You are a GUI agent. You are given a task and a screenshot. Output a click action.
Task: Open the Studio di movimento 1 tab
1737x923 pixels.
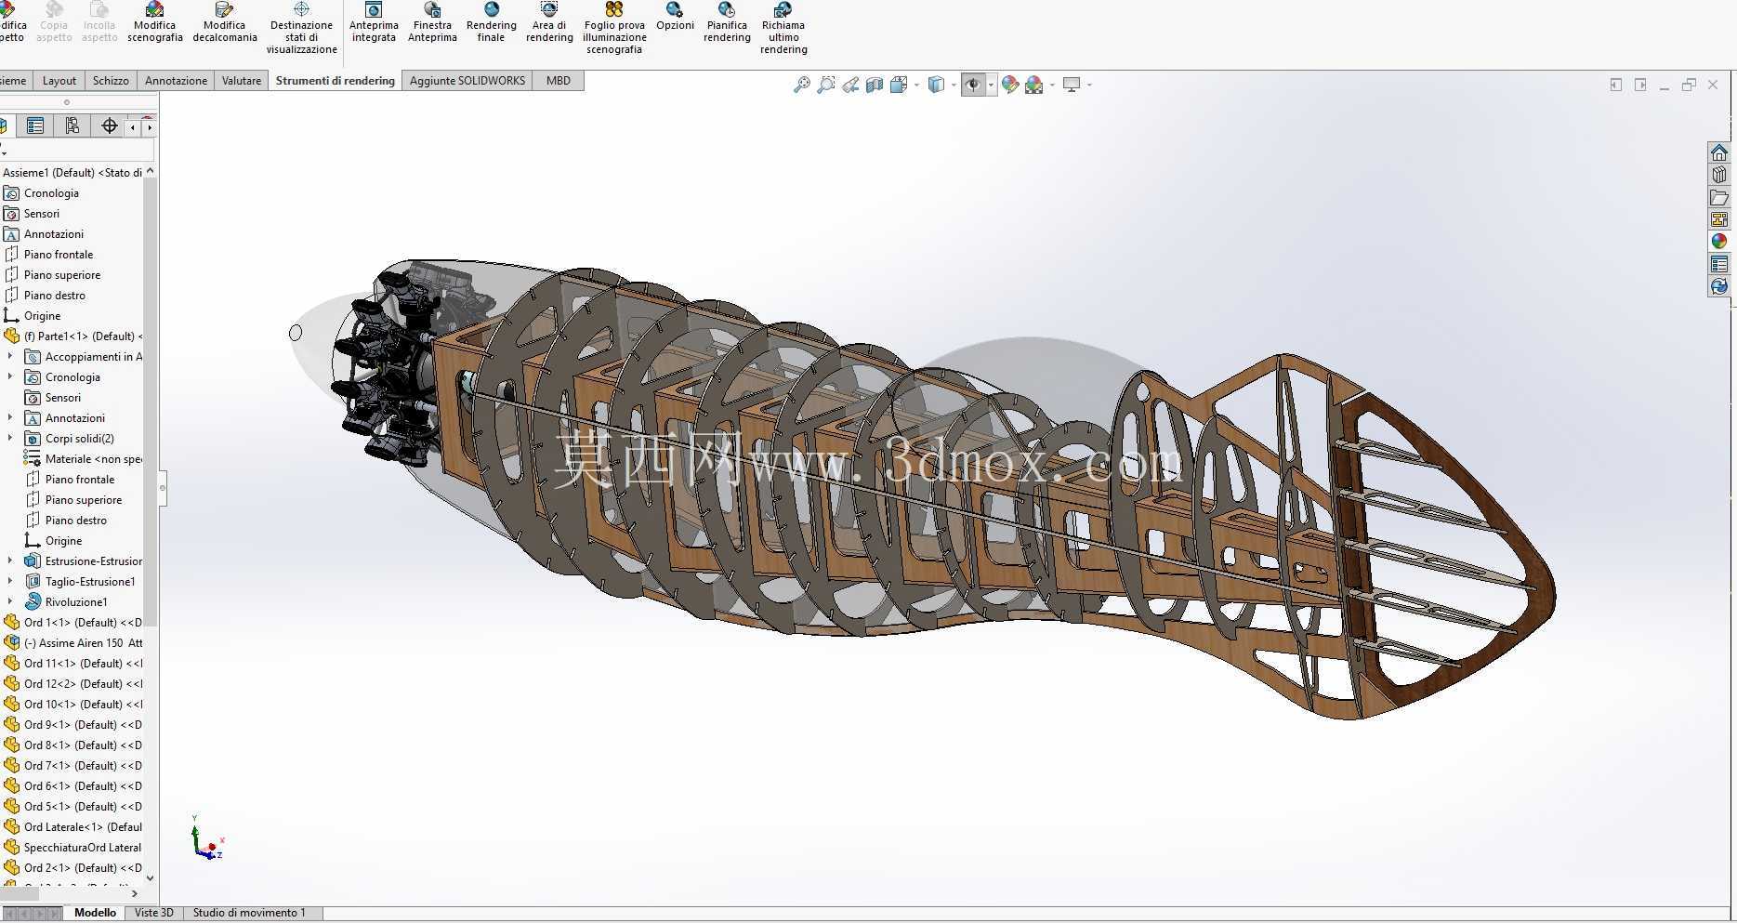(249, 913)
